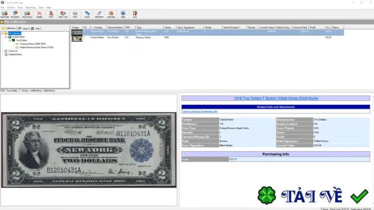
Task: Open the Help menu in the menu bar
Action: click(x=49, y=7)
